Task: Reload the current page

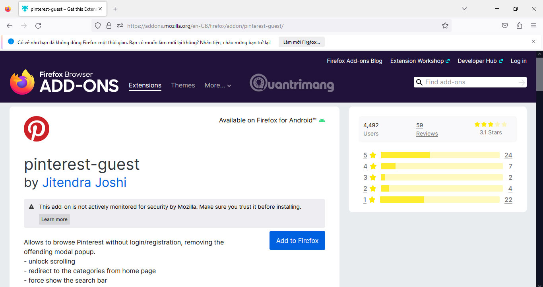Action: tap(38, 25)
